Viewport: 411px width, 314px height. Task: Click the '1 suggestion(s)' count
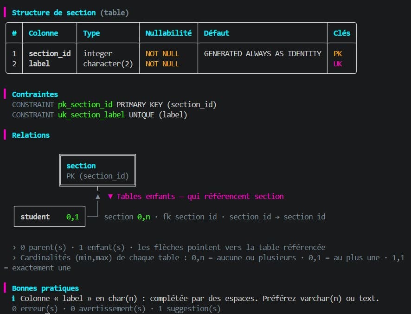pos(190,309)
